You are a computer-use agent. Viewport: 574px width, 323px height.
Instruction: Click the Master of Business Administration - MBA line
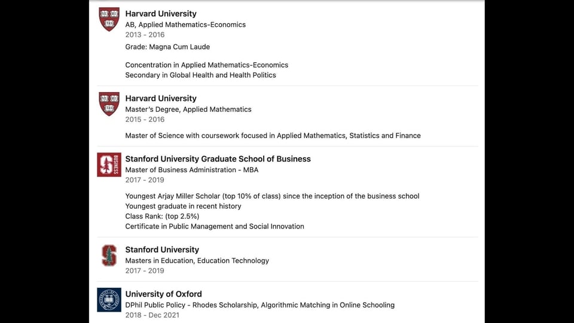(192, 170)
